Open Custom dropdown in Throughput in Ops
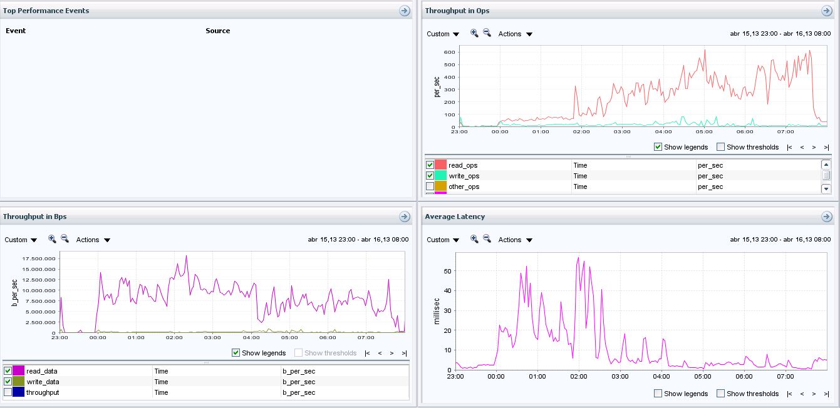The width and height of the screenshot is (840, 408). click(443, 34)
